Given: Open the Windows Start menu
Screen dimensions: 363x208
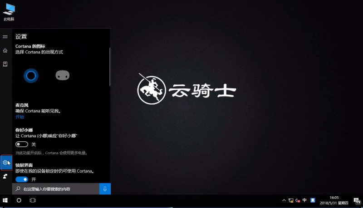Looking at the screenshot, I should pyautogui.click(x=5, y=200).
